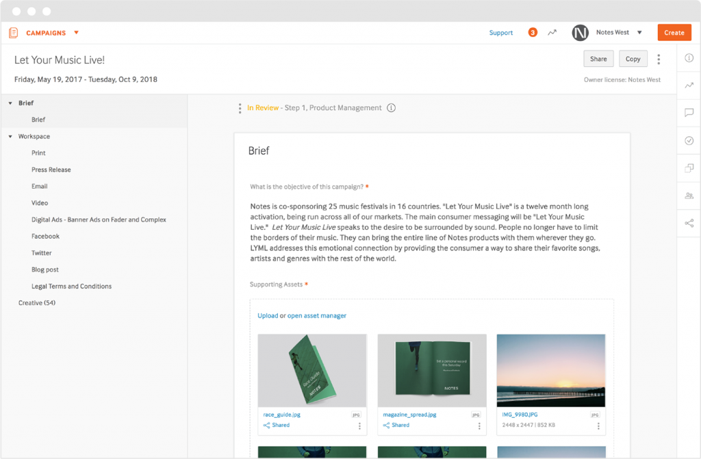Screen dimensions: 701x459
Task: Open the sunset IMG_9980.JPG thumbnail
Action: pyautogui.click(x=550, y=370)
